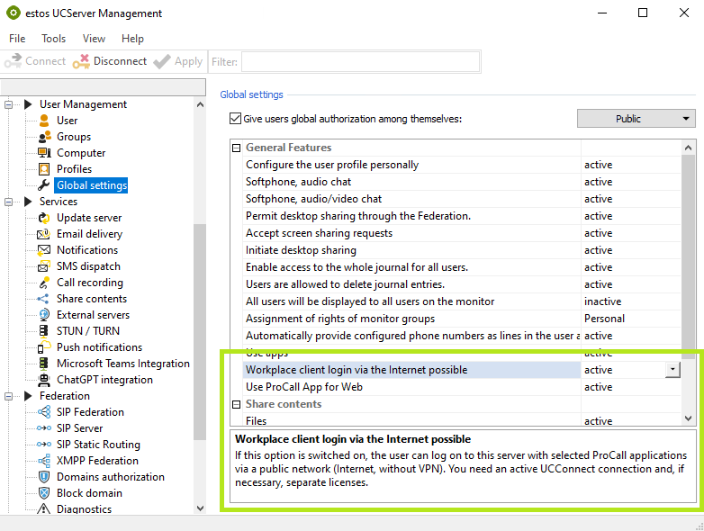Image resolution: width=704 pixels, height=531 pixels.
Task: Click the Call recording icon
Action: pos(44,283)
